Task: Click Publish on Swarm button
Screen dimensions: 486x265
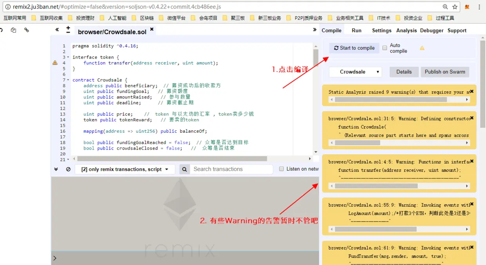Action: [445, 72]
